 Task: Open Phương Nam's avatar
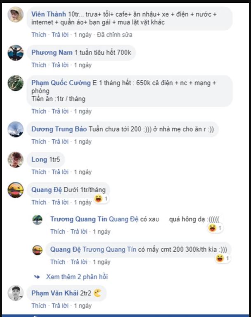[x=16, y=52]
